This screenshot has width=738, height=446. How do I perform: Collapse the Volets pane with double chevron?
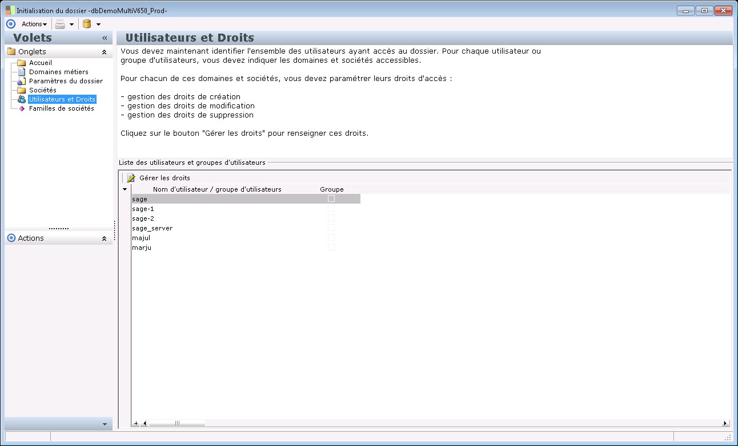click(105, 38)
